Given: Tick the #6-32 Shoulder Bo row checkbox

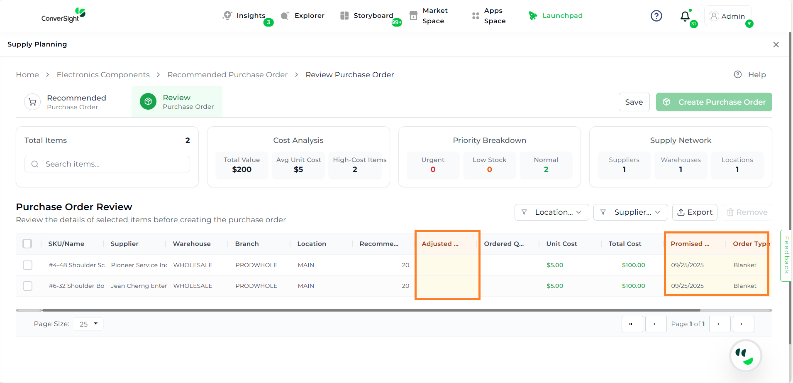Looking at the screenshot, I should click(x=27, y=286).
